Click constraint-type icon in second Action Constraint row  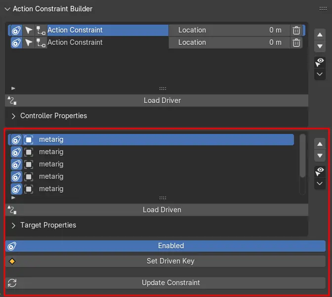click(41, 43)
